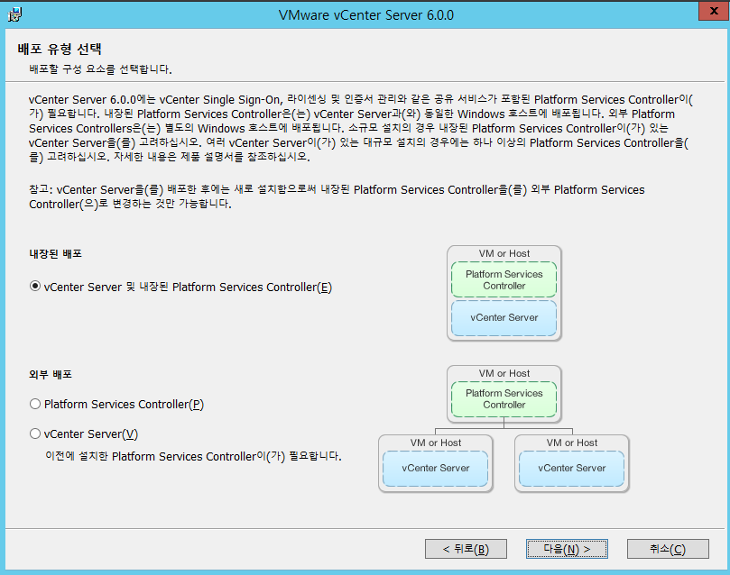Click blue vCenter Server box in embedded diagram
The height and width of the screenshot is (575, 730).
click(504, 317)
